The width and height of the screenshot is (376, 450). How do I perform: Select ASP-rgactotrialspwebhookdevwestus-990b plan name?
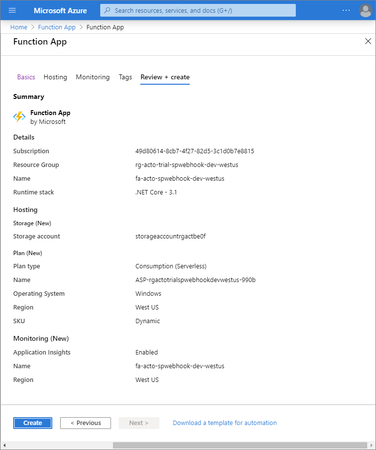pyautogui.click(x=196, y=280)
